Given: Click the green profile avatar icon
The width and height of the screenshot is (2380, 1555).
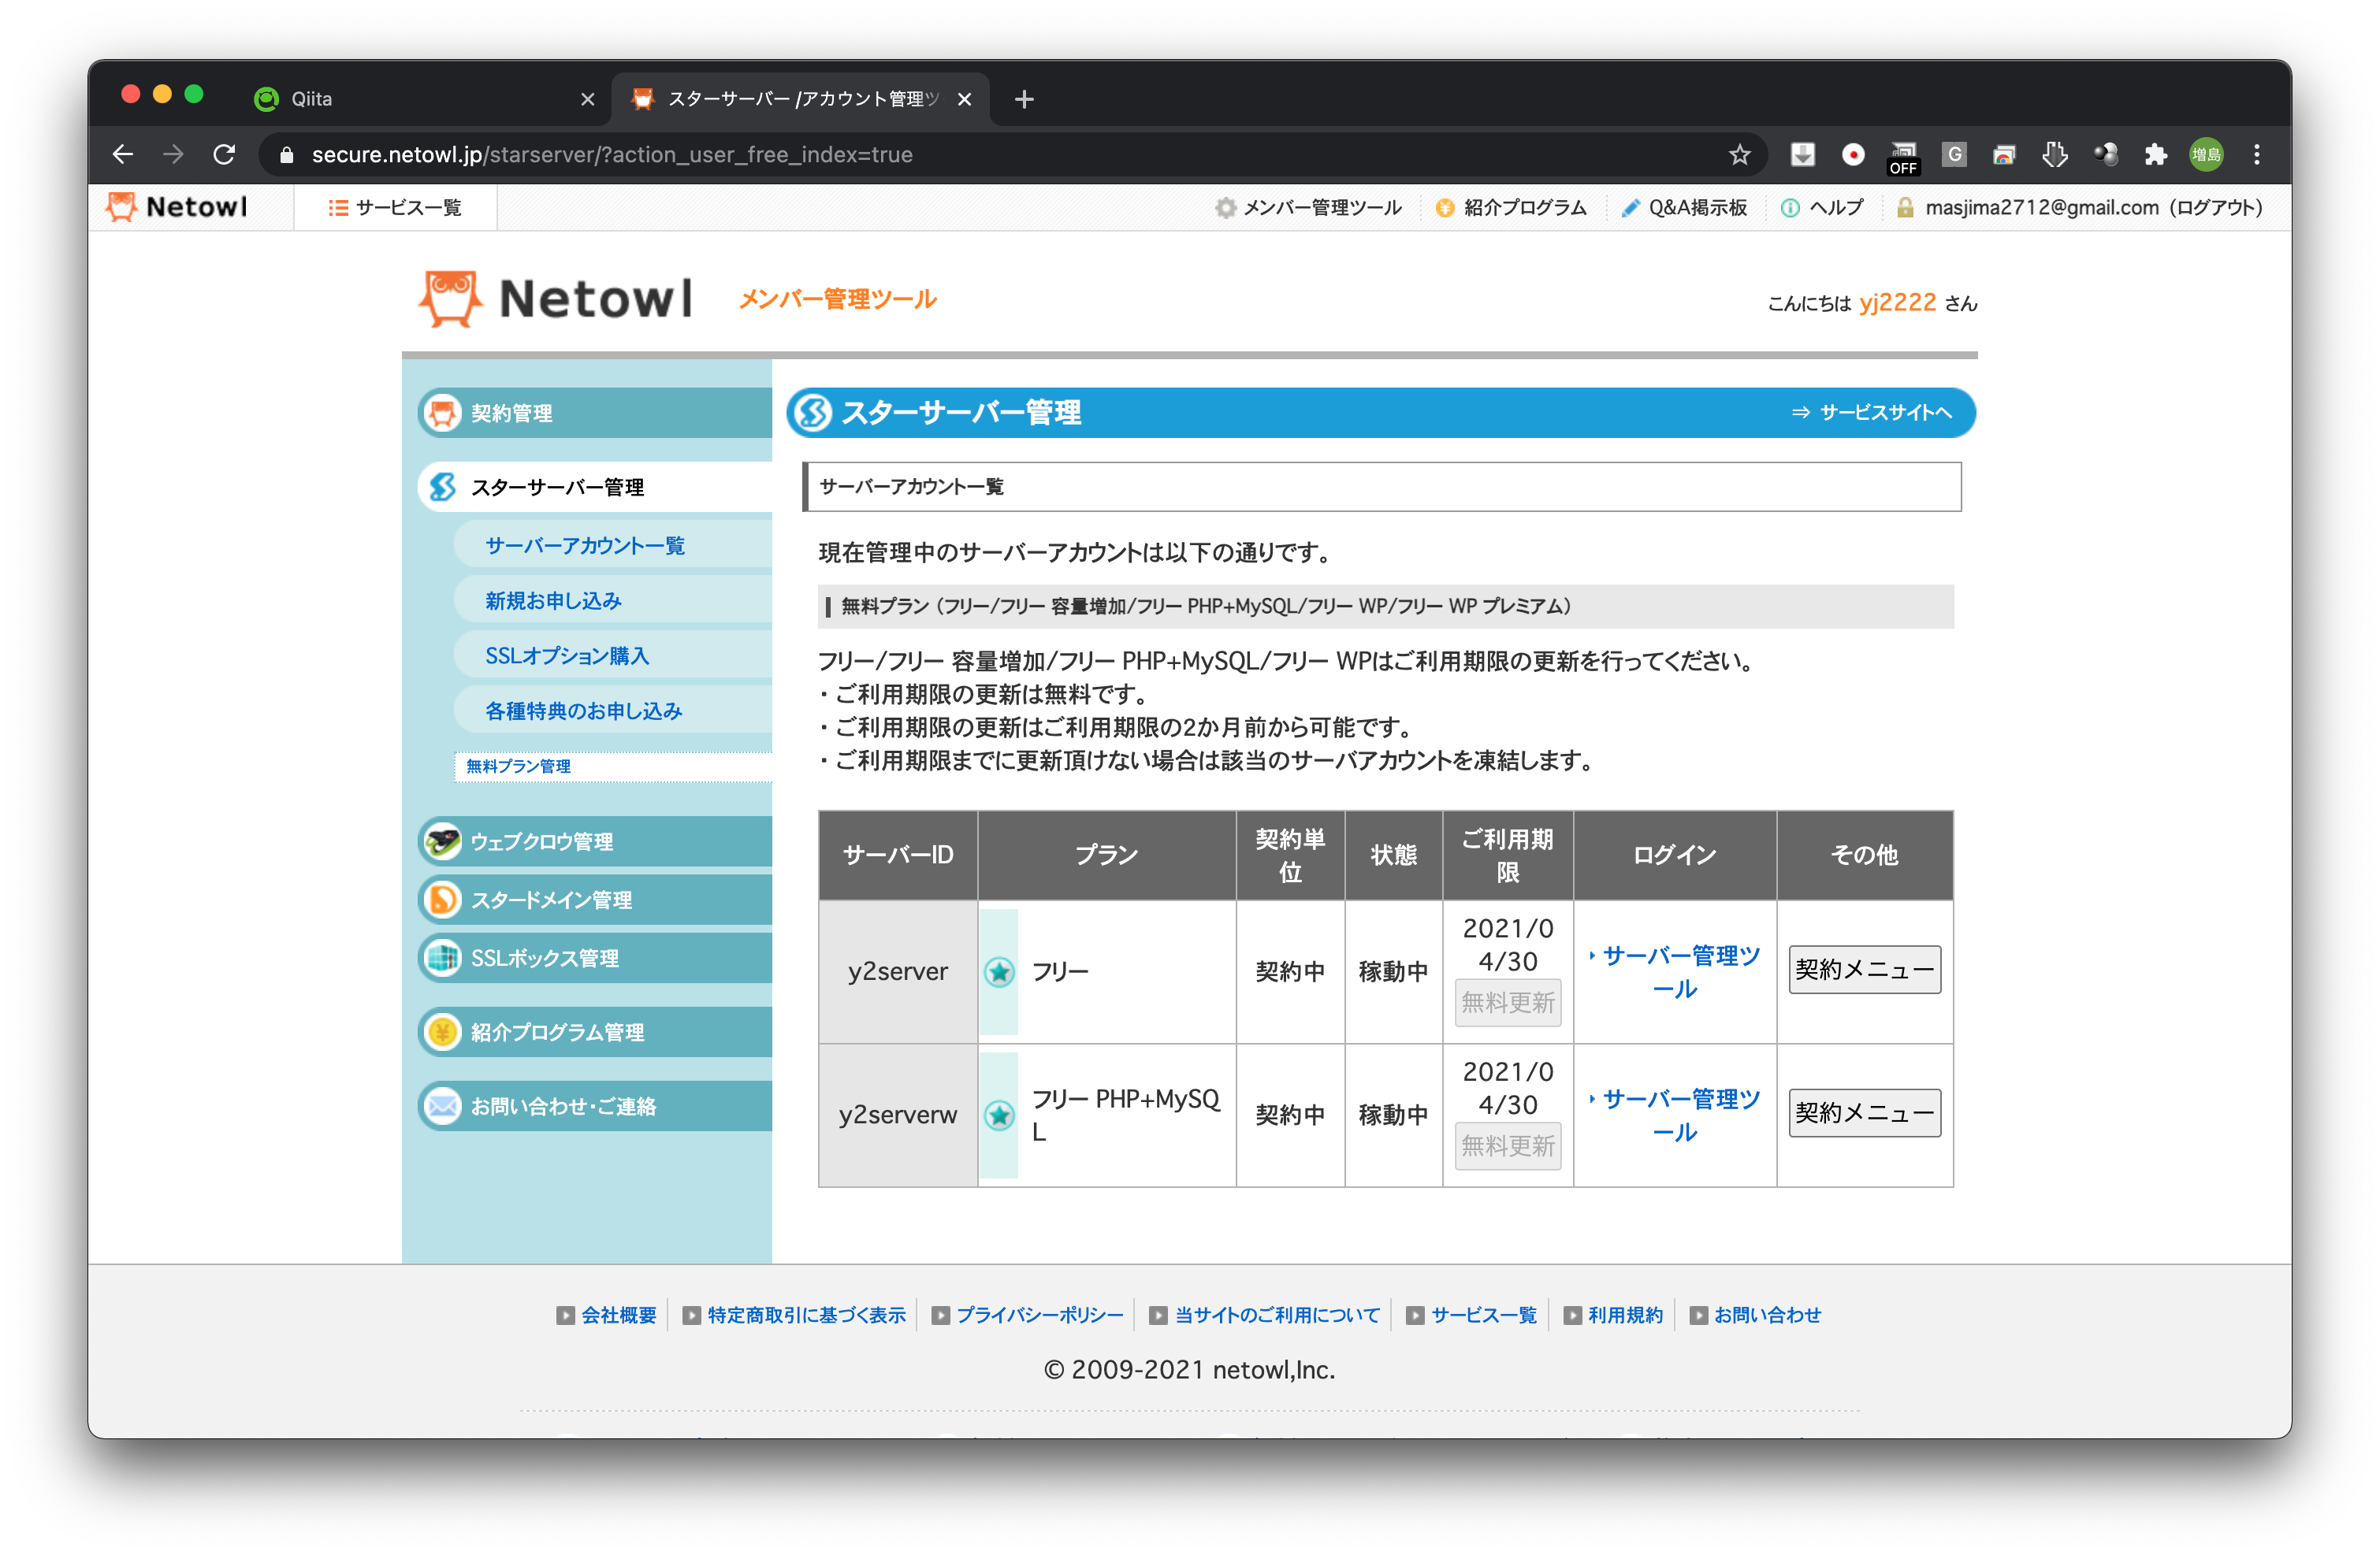Looking at the screenshot, I should click(x=2206, y=154).
